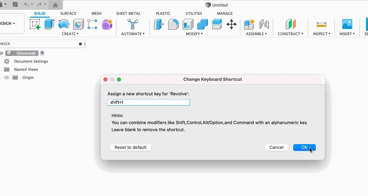Click Reset to default button
Screen dimensions: 368x196
coord(130,148)
